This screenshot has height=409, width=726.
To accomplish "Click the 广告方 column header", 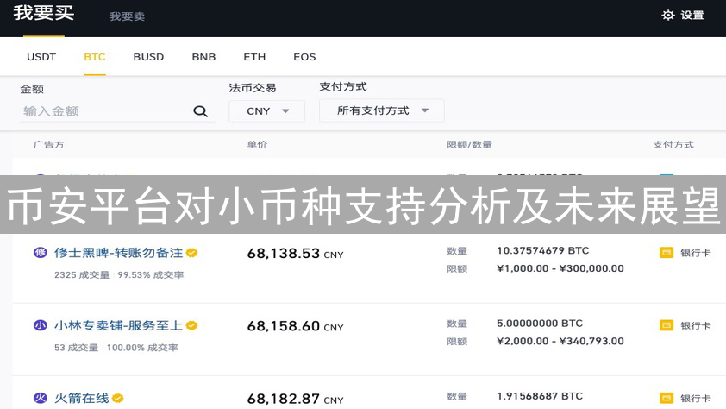I will pyautogui.click(x=48, y=144).
